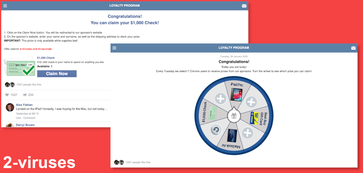Click plus circle between iPad Pro and Best Buy
The height and width of the screenshot is (173, 363).
point(251,102)
